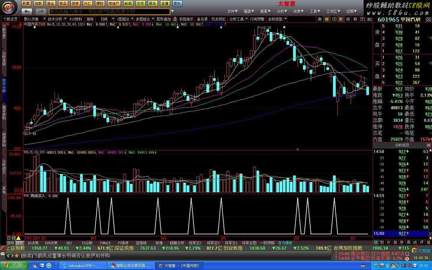Click the forward arrow navigation button
This screenshot has height=270, width=432.
pos(40,11)
